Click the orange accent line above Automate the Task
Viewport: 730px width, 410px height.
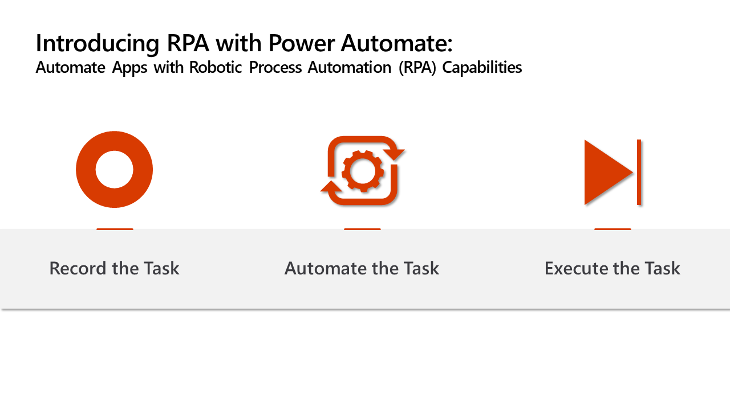[x=362, y=229]
